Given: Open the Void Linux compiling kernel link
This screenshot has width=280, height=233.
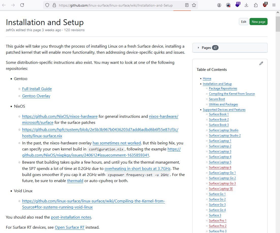Looking at the screenshot, I should click(94, 201).
